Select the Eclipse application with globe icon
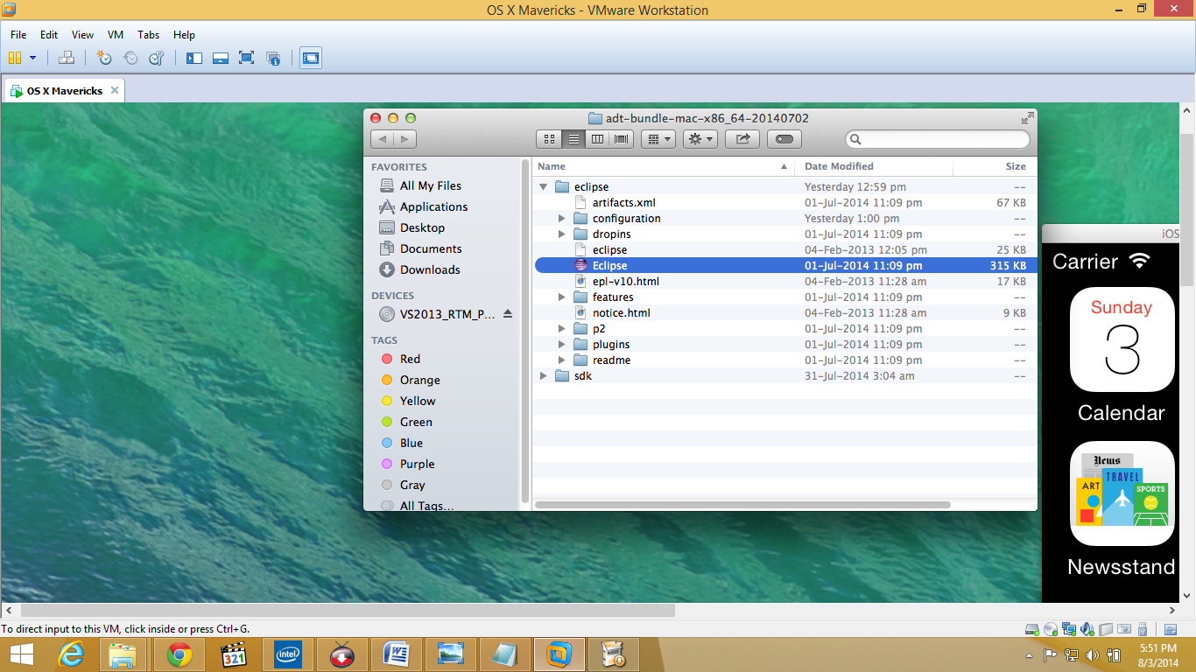Image resolution: width=1196 pixels, height=672 pixels. [x=784, y=265]
